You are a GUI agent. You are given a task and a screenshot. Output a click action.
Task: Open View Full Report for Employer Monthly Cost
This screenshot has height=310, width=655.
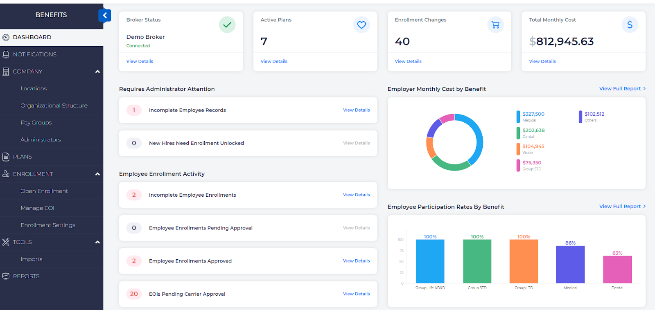622,89
